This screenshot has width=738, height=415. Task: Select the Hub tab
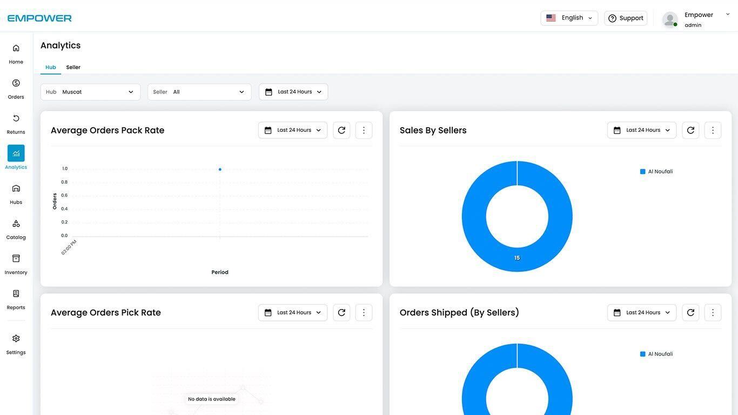[51, 68]
